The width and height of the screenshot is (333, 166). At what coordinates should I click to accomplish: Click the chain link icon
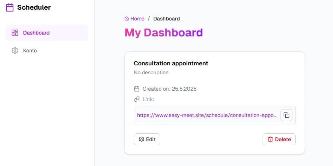coord(137,99)
